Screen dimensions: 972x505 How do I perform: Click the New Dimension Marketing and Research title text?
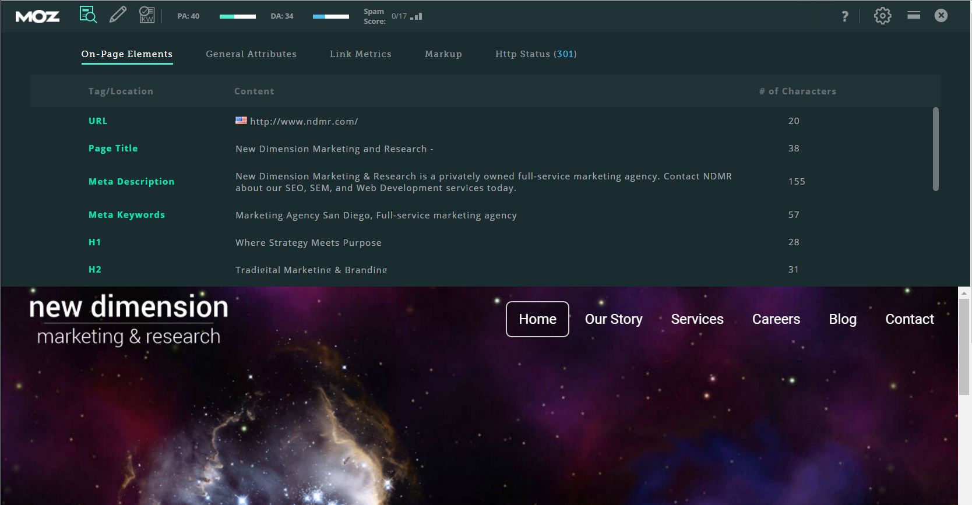334,149
